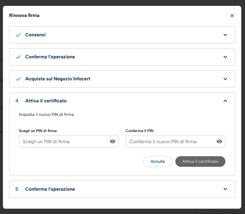Click step number 5 icon
The width and height of the screenshot is (245, 214).
click(x=17, y=189)
